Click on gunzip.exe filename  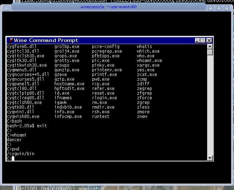(x=67, y=70)
